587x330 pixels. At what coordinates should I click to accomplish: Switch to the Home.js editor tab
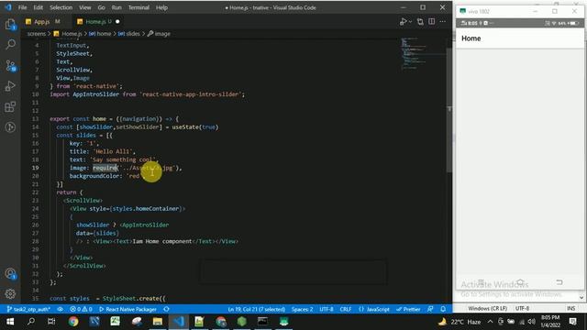pos(94,22)
